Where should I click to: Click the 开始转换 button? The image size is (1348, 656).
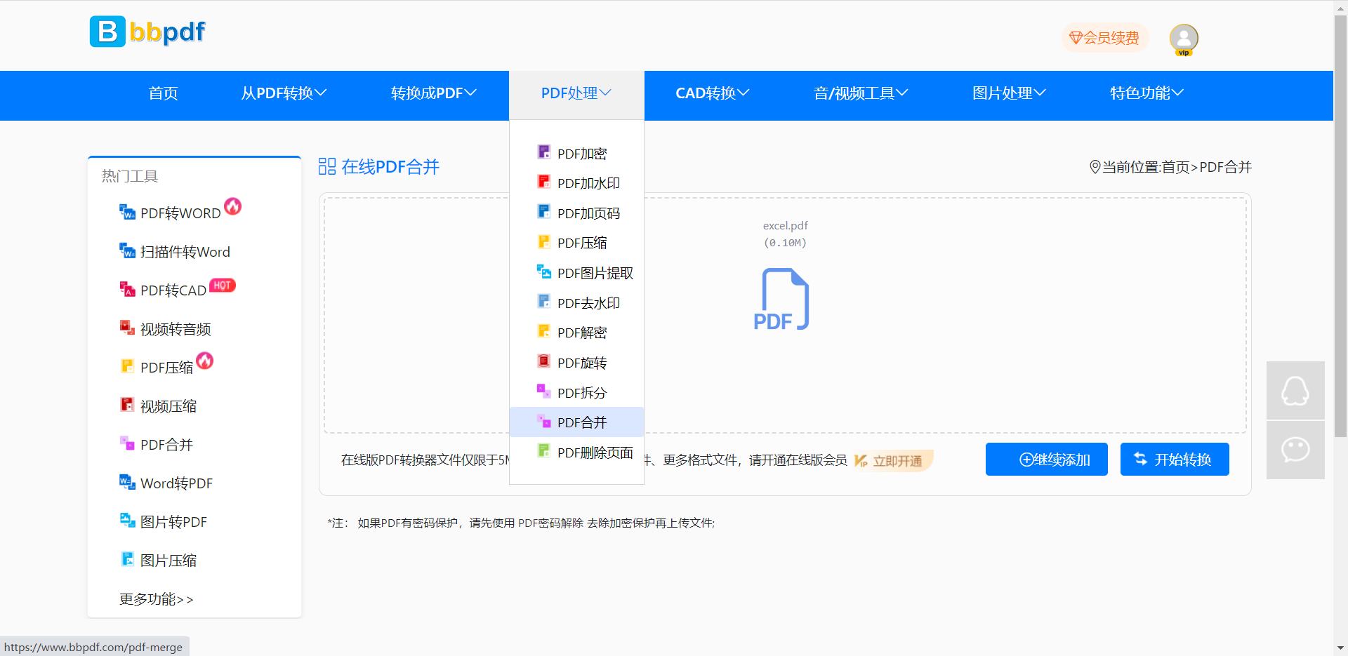(x=1175, y=460)
